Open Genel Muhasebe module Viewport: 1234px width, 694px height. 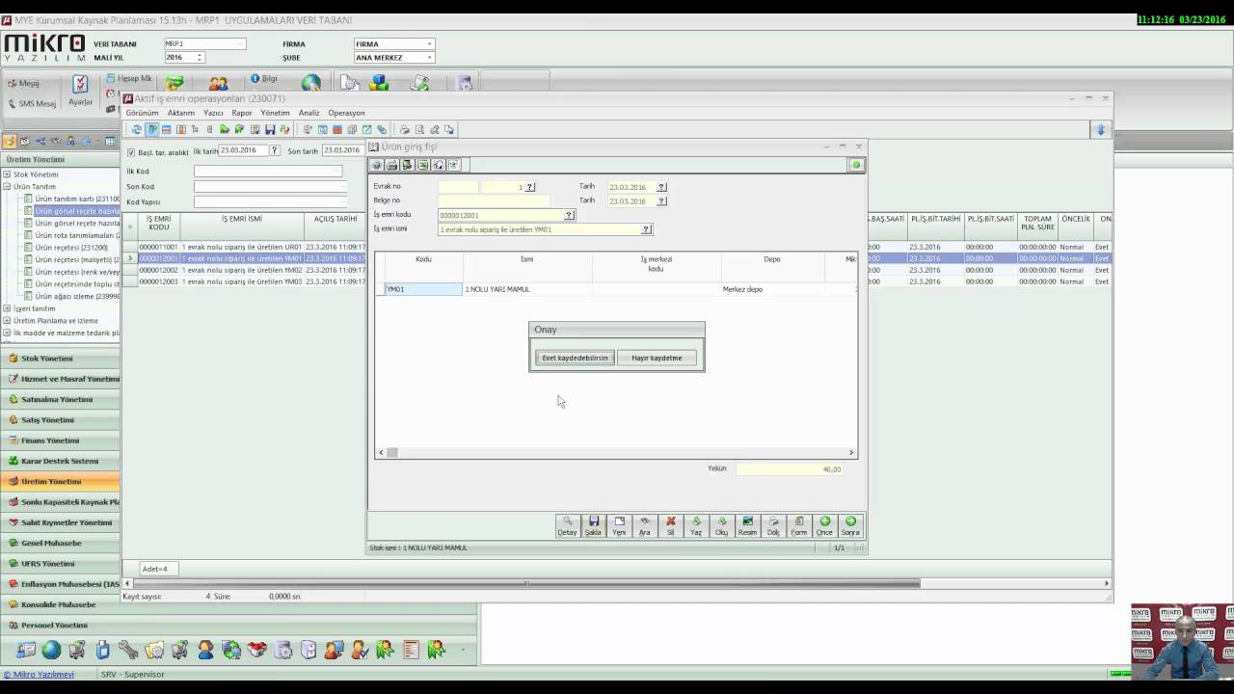pyautogui.click(x=60, y=543)
